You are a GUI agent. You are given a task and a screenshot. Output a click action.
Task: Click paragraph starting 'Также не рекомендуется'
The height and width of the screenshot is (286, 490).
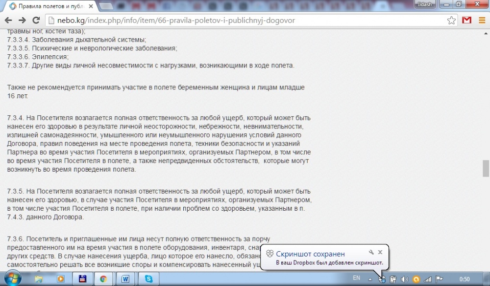click(x=156, y=92)
